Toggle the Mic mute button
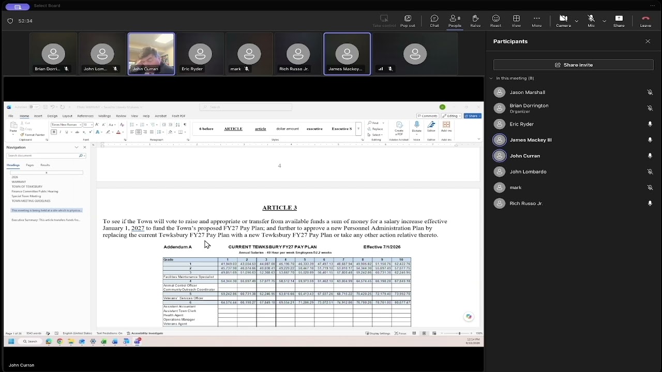 (x=591, y=21)
